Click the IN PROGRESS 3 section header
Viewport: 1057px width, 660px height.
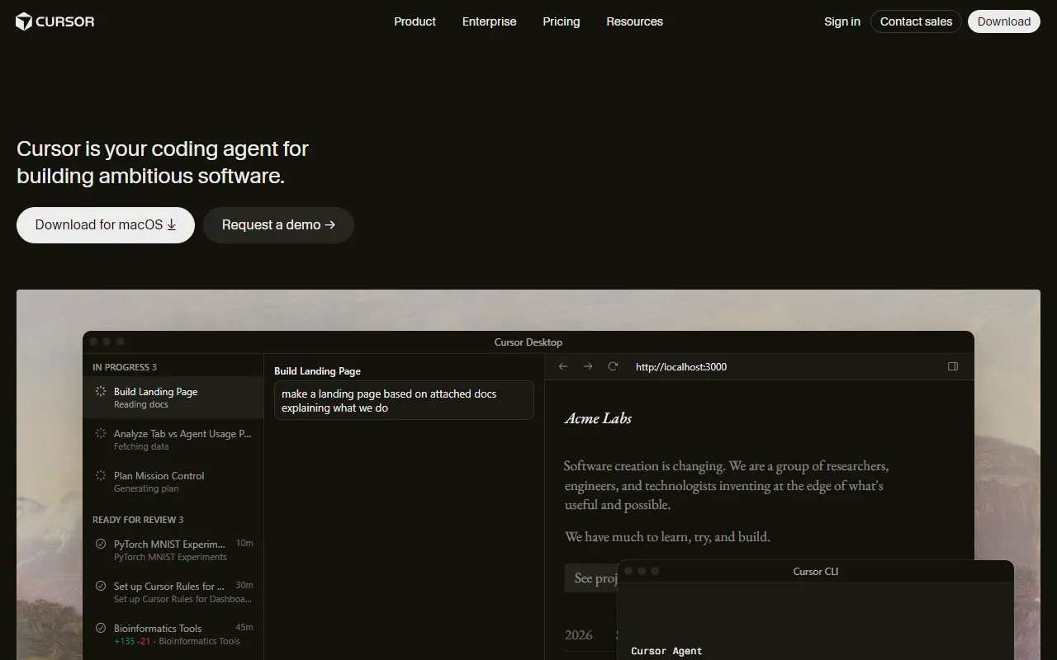pos(125,367)
